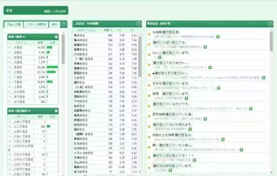The height and width of the screenshot is (176, 277).
Task: Click orange marker beside 左手を車が走っています
Action: click(x=149, y=84)
